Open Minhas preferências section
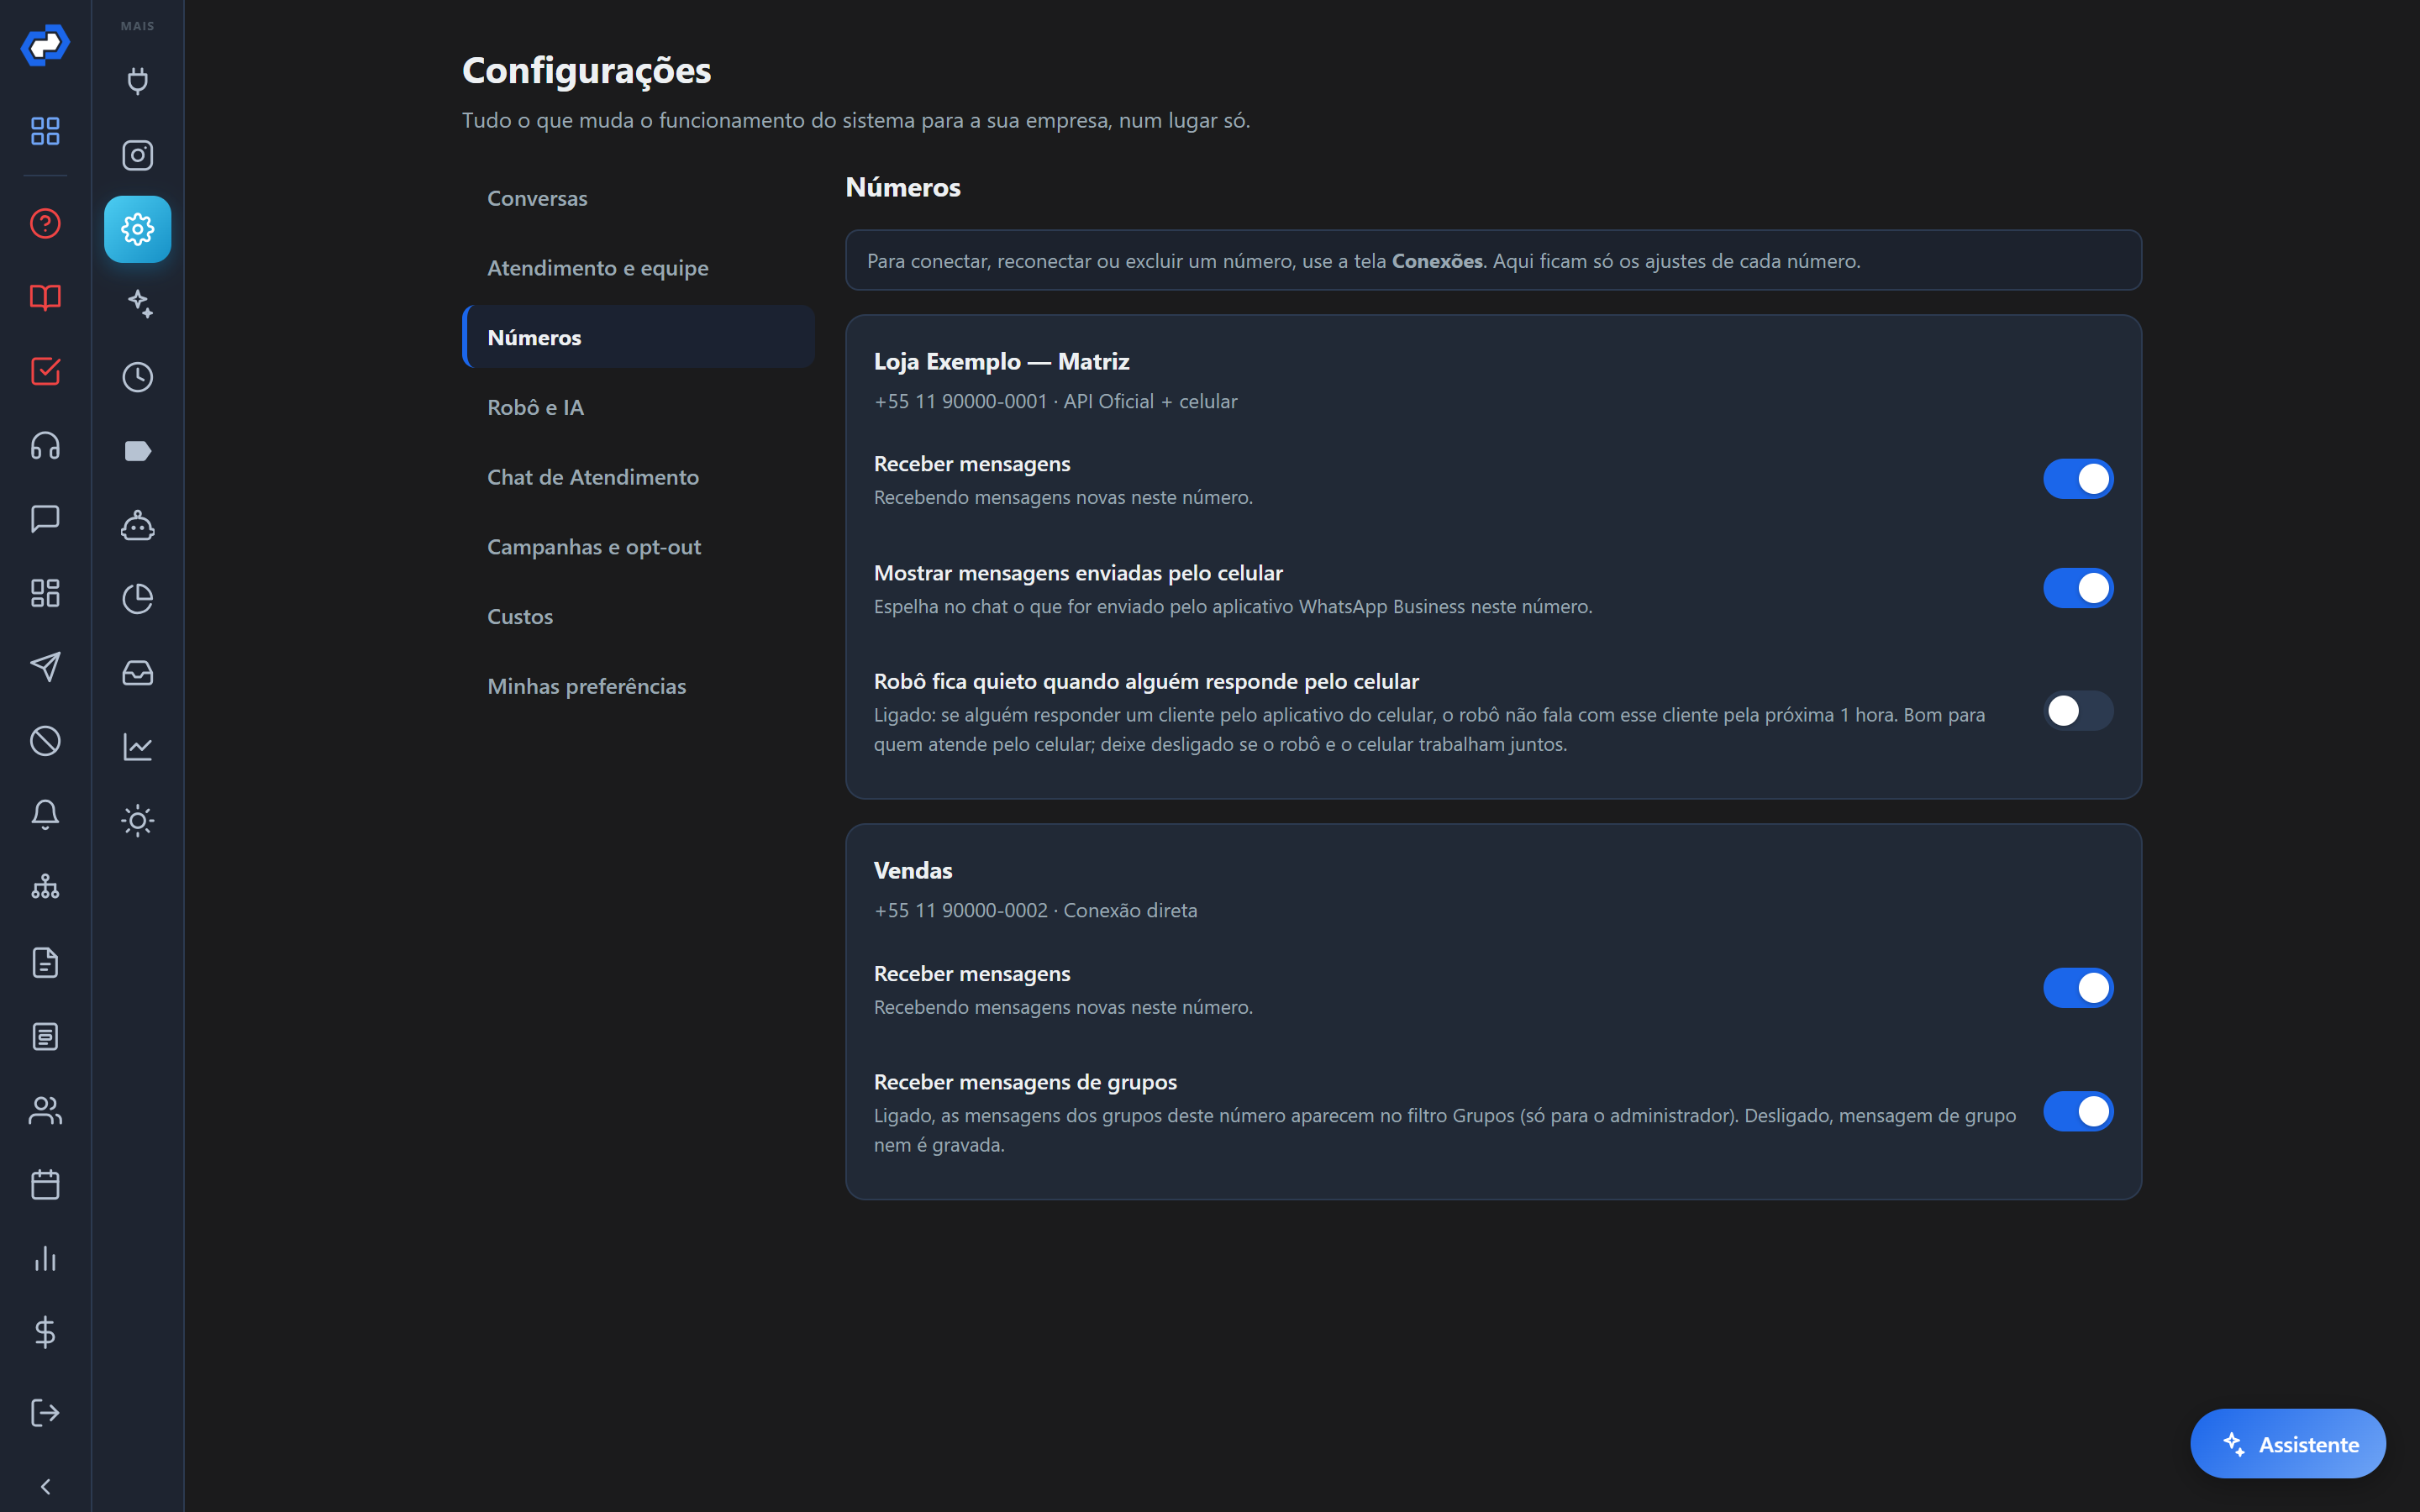2420x1512 pixels. point(638,686)
